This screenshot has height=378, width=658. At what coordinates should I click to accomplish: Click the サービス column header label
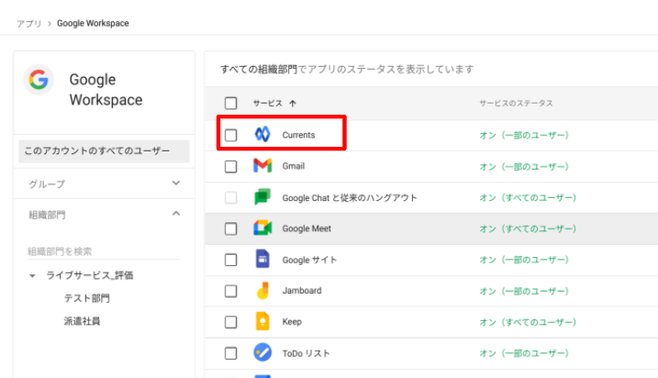click(x=267, y=103)
